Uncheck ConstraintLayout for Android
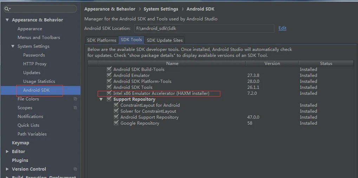Viewport: 358px width, 178px height. (x=116, y=105)
